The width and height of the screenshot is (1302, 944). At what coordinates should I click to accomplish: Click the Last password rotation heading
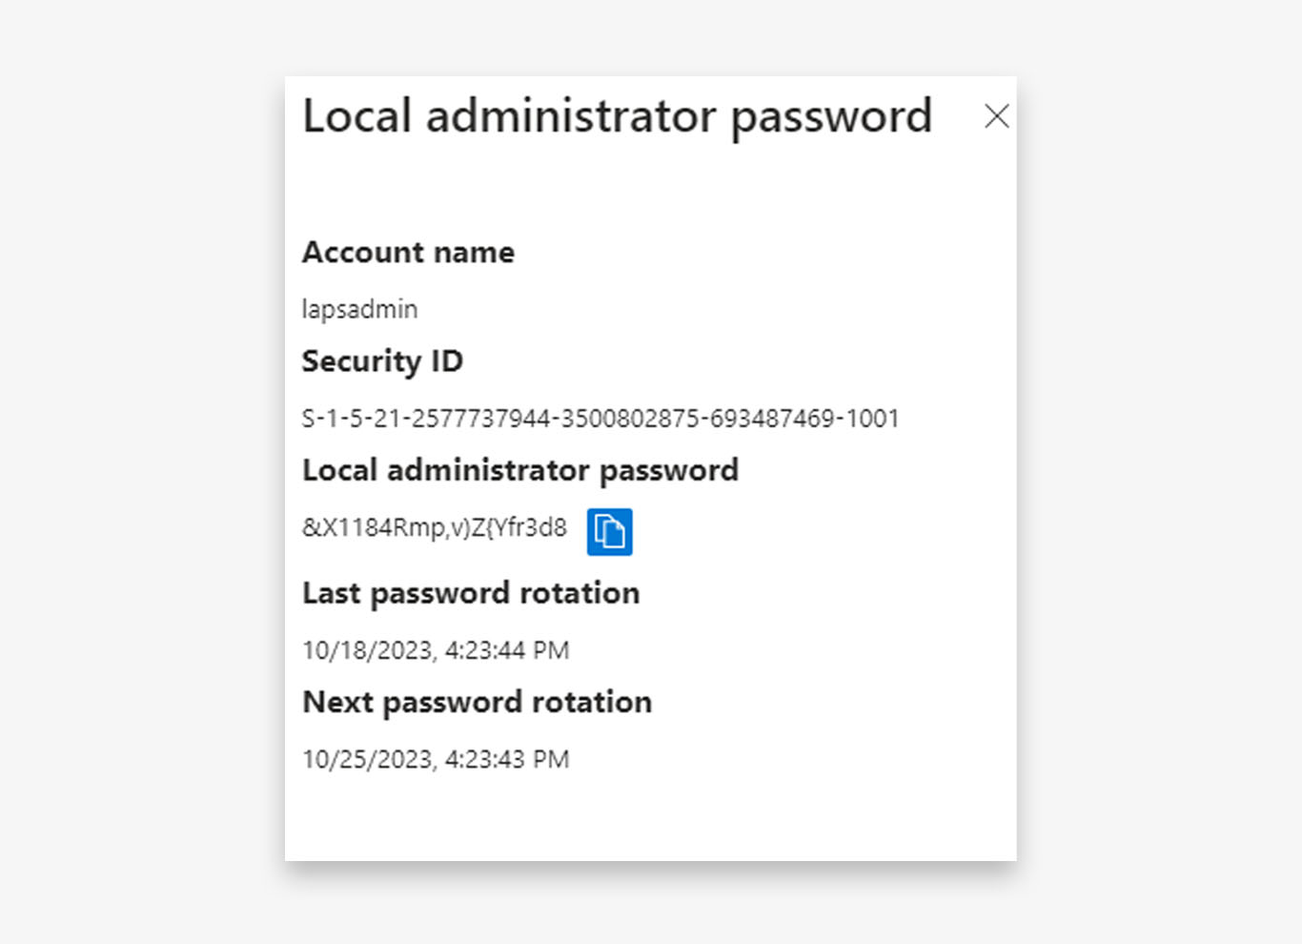point(471,594)
